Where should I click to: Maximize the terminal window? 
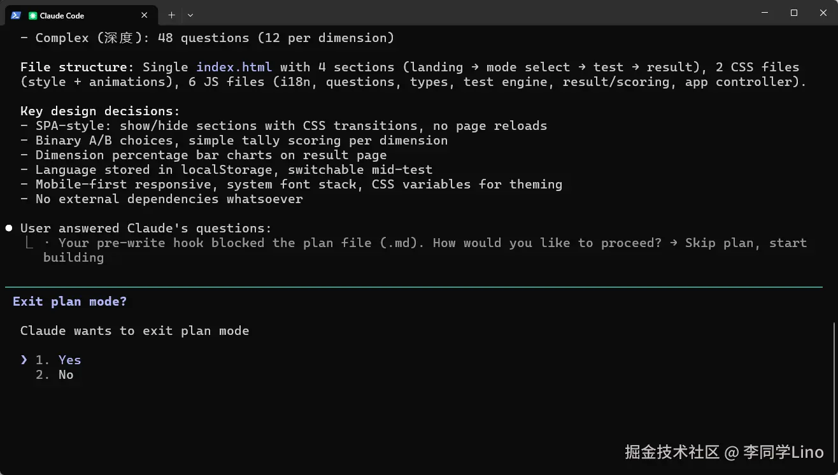(x=794, y=13)
